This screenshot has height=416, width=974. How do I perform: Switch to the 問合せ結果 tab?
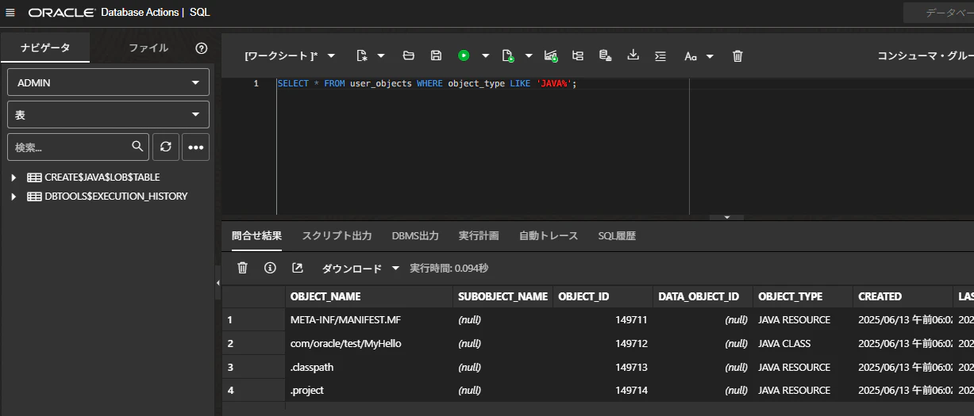[256, 236]
